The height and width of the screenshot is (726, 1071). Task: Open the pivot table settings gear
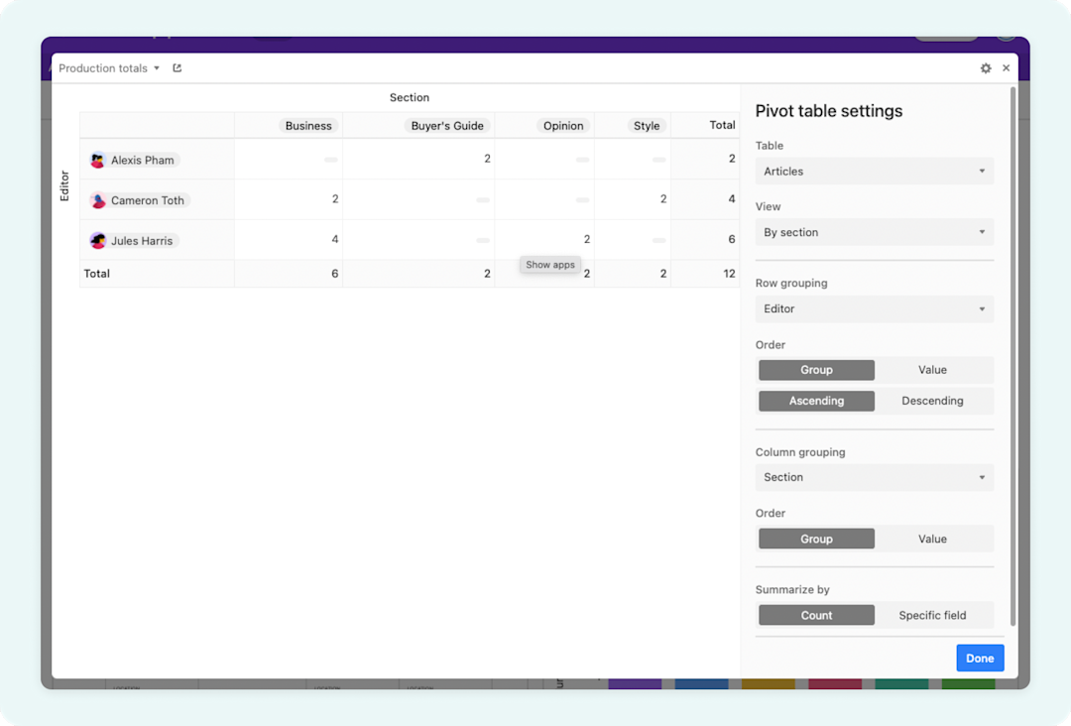pos(985,67)
